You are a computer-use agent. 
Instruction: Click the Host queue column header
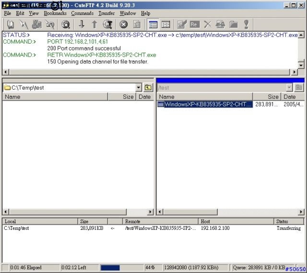(x=236, y=221)
